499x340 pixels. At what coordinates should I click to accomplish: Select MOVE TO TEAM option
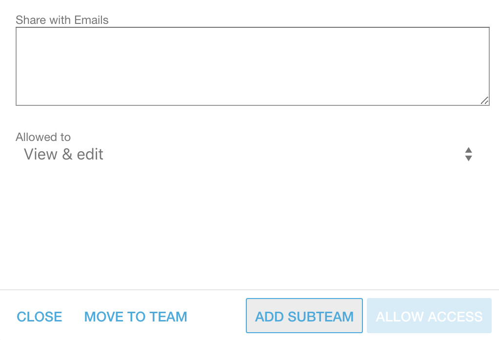click(x=136, y=317)
